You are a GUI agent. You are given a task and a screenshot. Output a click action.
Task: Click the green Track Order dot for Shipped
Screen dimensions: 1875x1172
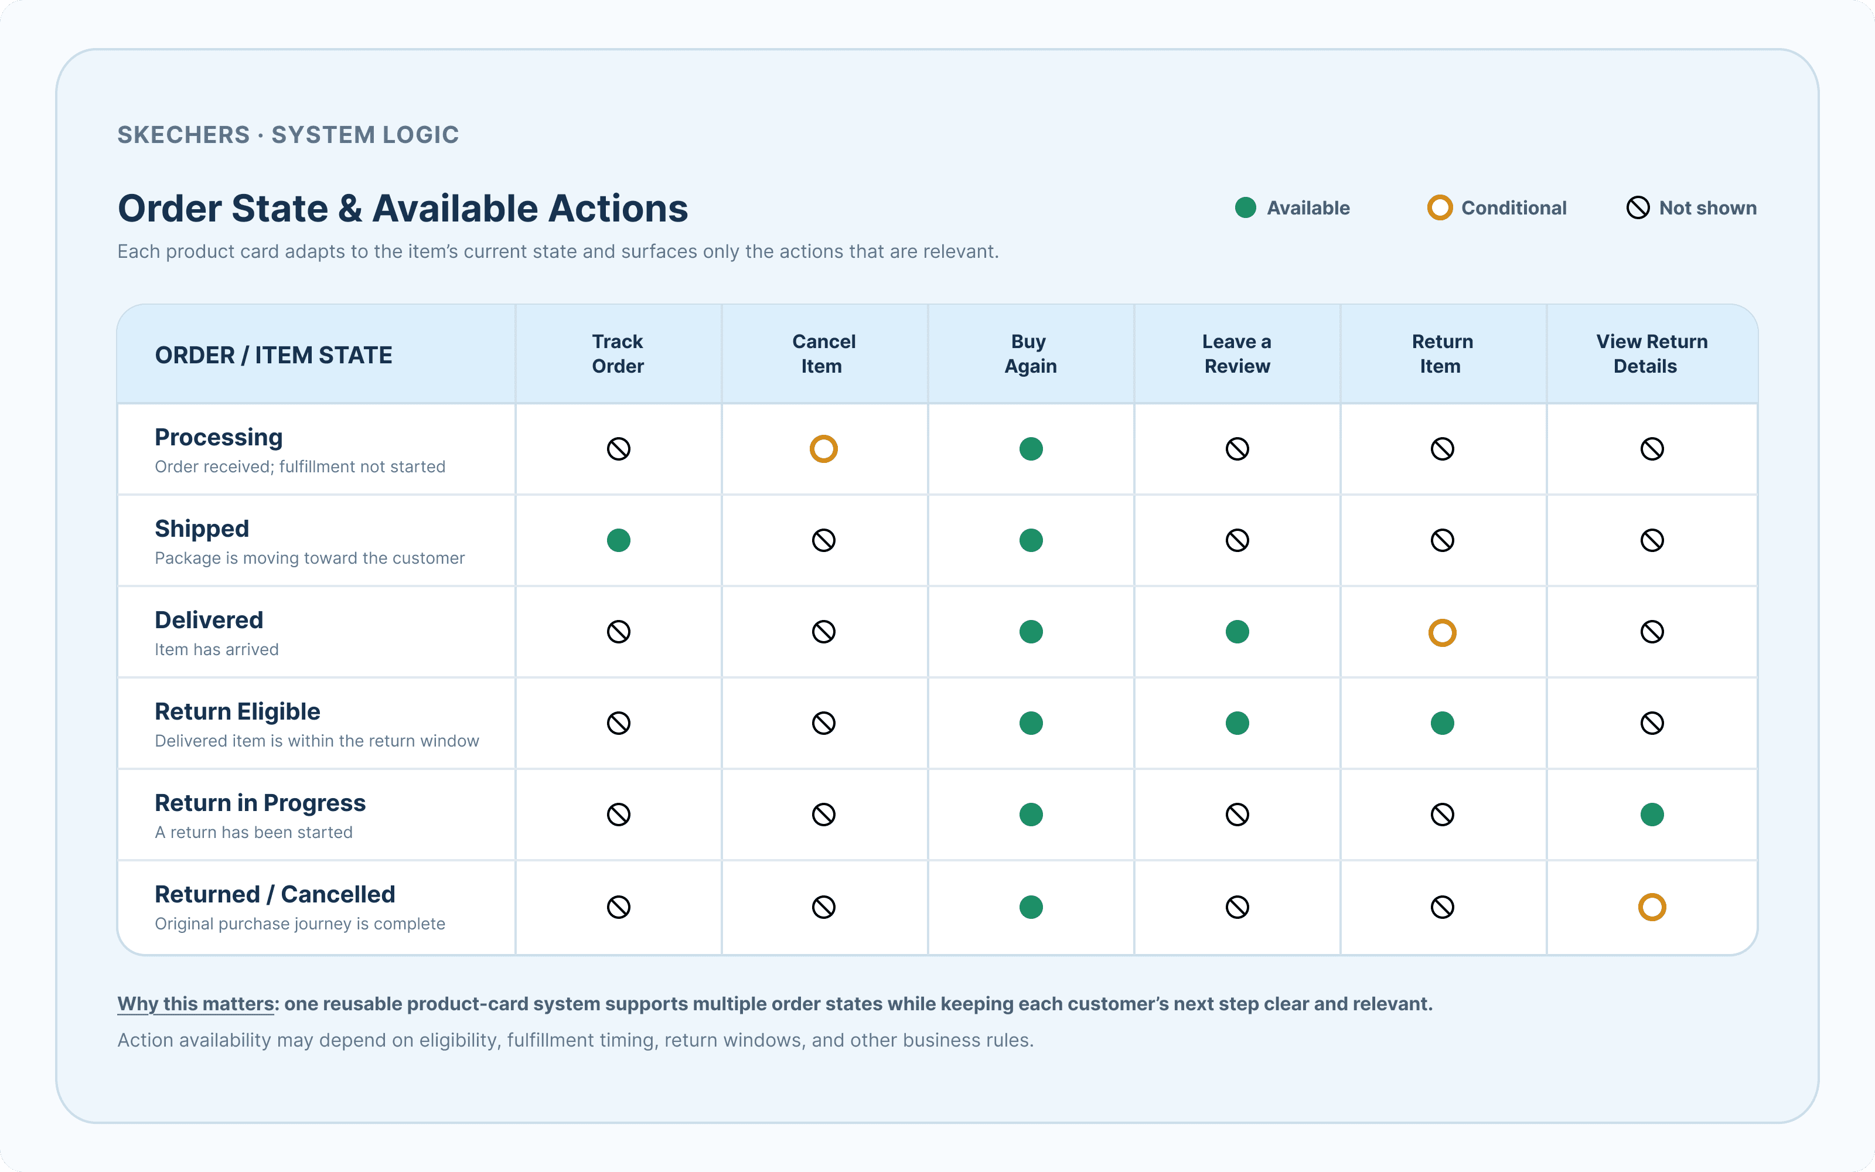[x=618, y=540]
